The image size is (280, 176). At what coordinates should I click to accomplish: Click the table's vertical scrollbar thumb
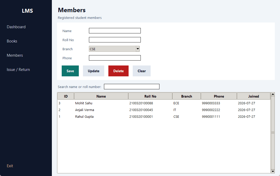pos(273,133)
